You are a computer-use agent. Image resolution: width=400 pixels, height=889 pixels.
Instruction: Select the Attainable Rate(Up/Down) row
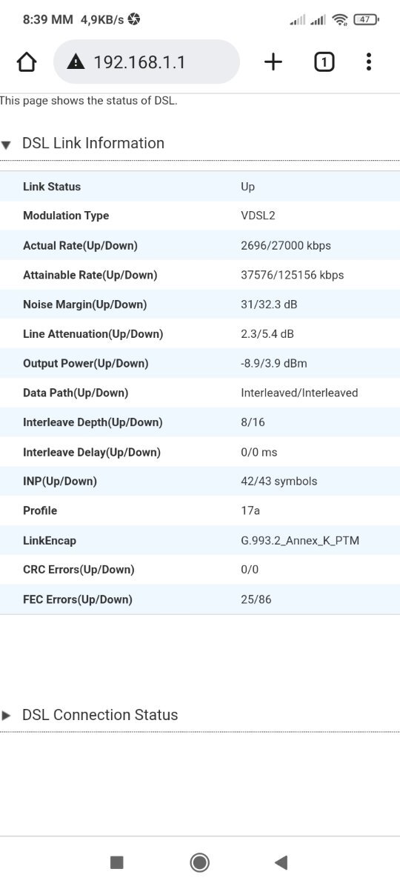(x=200, y=275)
